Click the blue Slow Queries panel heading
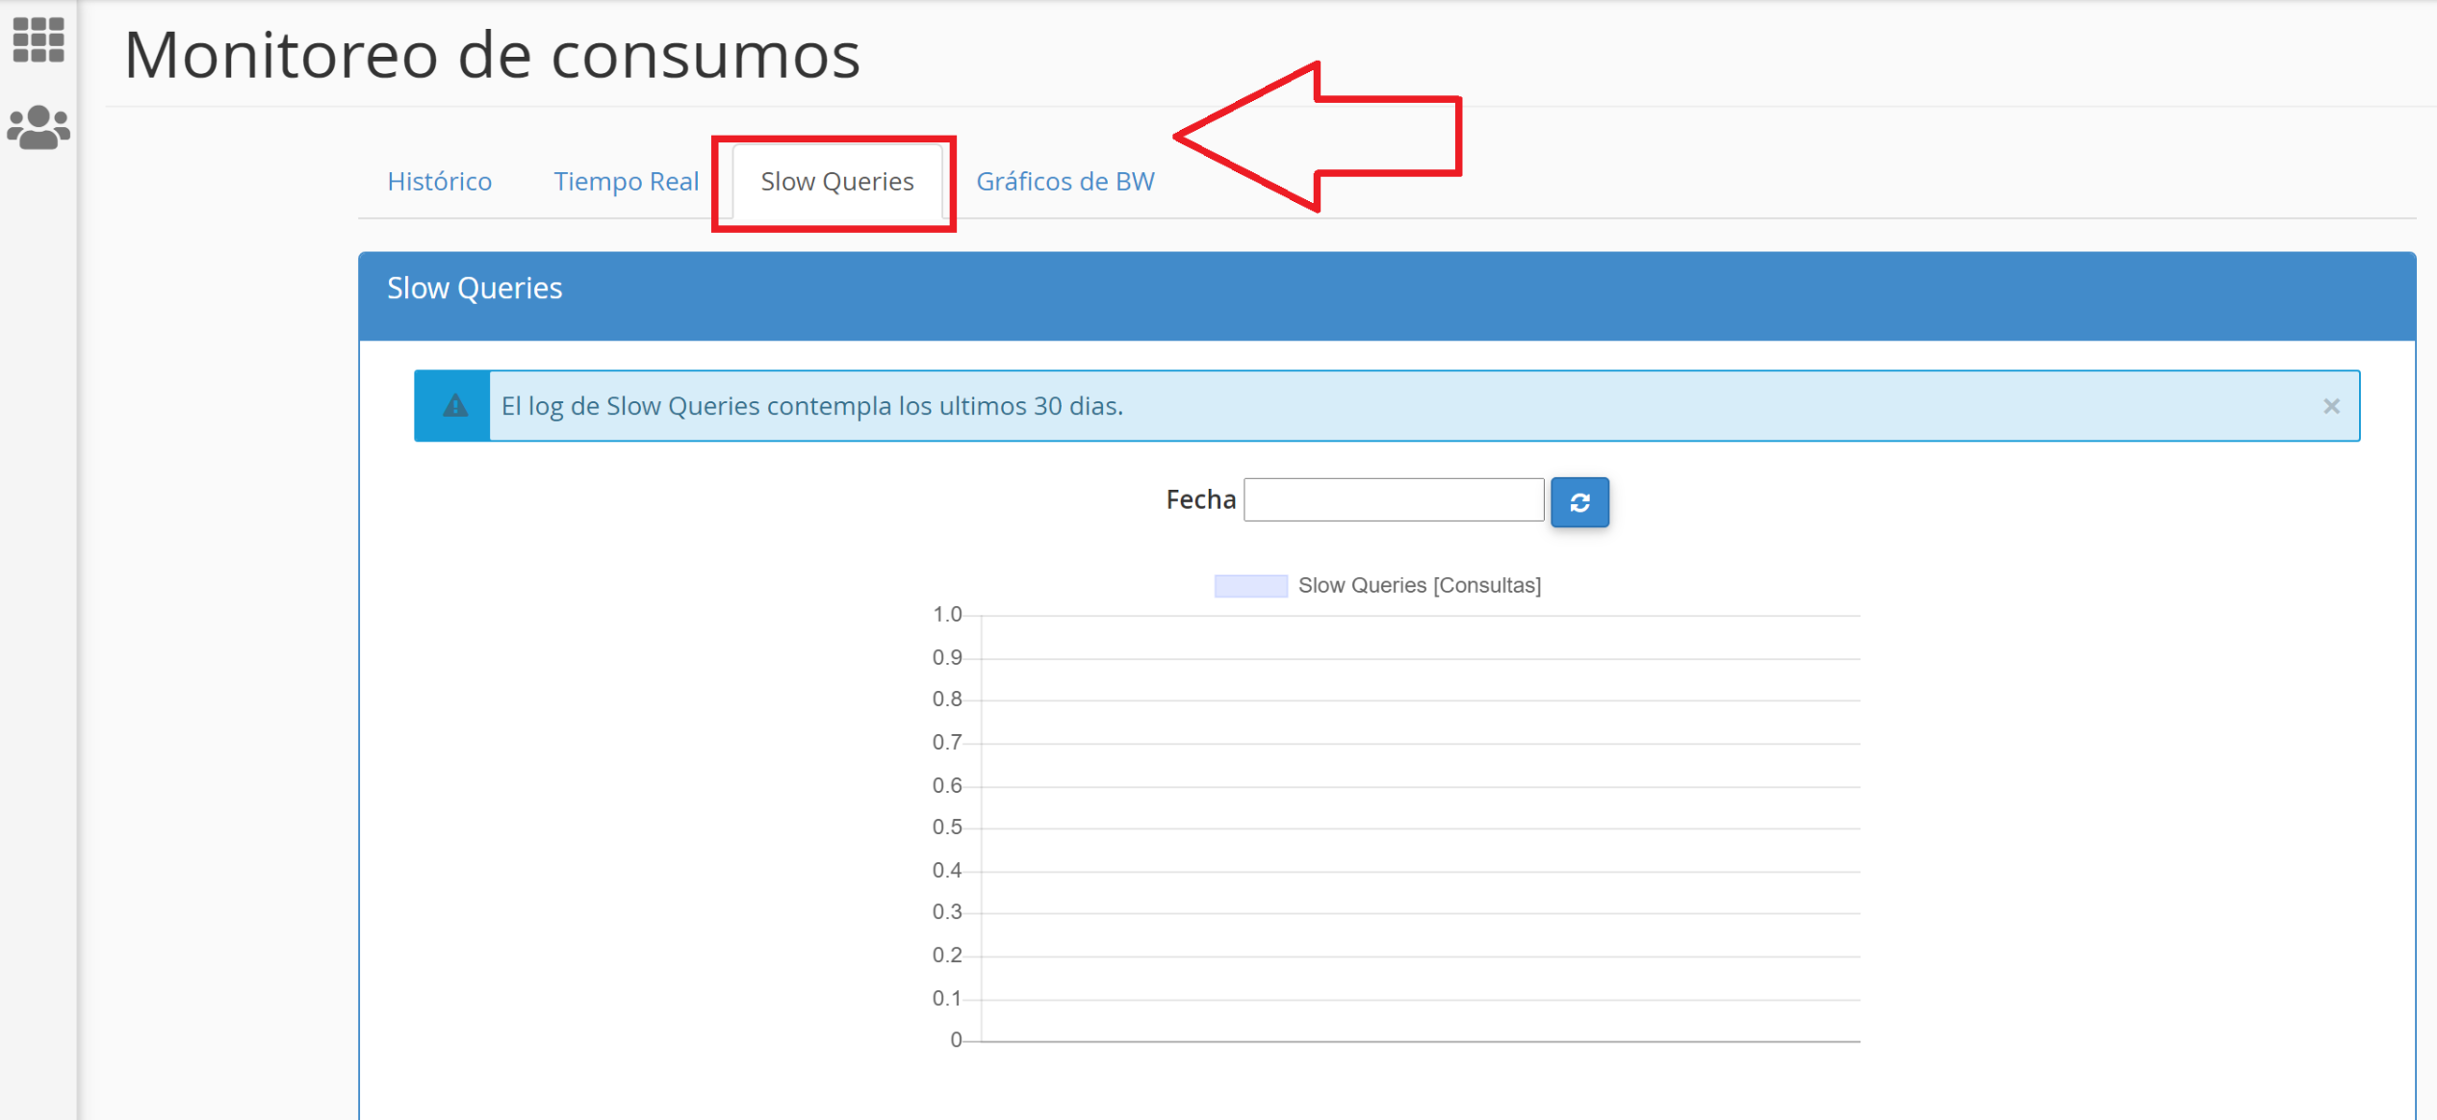This screenshot has width=2437, height=1120. point(475,289)
